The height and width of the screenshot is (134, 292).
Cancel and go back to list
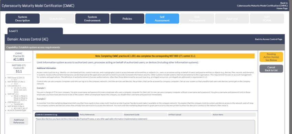coord(271,69)
